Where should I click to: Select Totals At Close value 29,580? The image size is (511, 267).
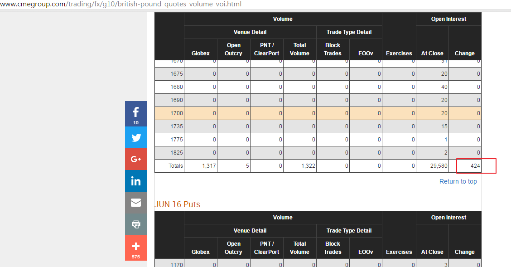coord(439,165)
